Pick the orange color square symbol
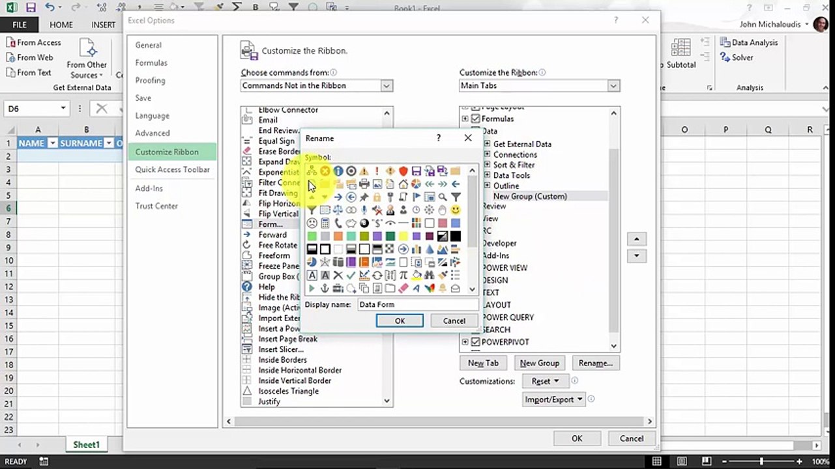 (x=338, y=236)
